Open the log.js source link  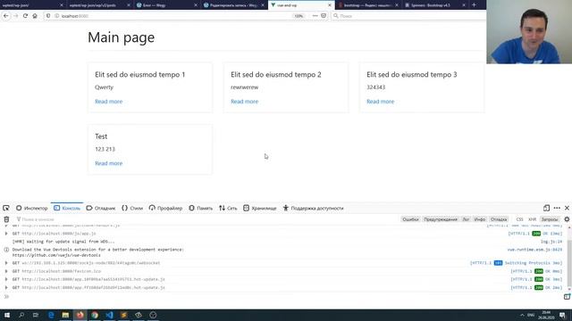(x=551, y=242)
